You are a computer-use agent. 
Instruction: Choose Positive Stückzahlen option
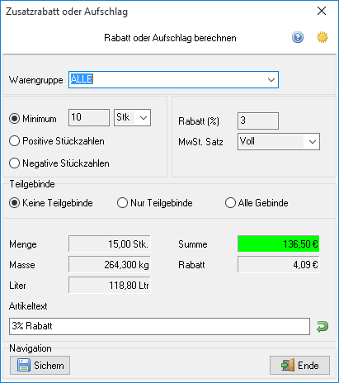coord(14,141)
